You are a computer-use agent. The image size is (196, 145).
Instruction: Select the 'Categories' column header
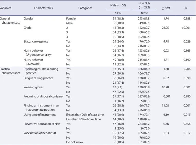(85, 8)
